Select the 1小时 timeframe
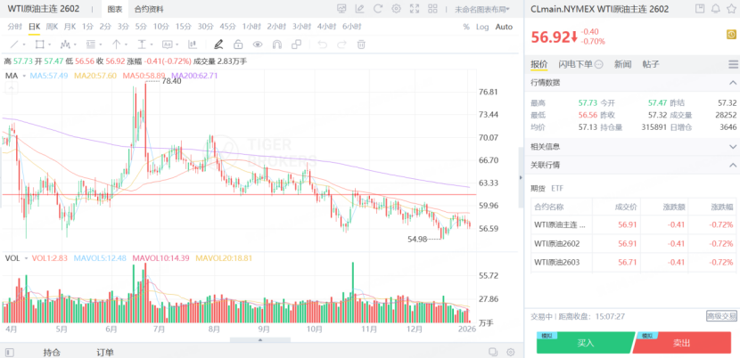The height and width of the screenshot is (358, 740). tap(251, 27)
